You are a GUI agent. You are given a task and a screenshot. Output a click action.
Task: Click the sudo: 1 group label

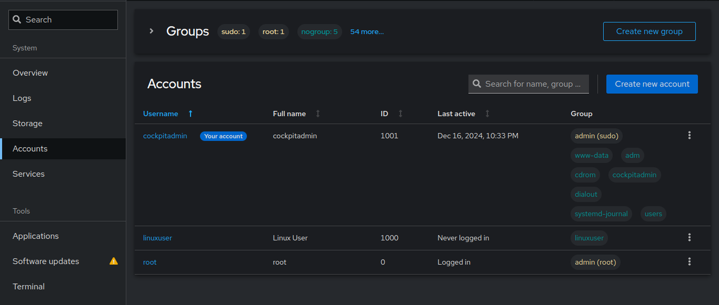coord(234,31)
